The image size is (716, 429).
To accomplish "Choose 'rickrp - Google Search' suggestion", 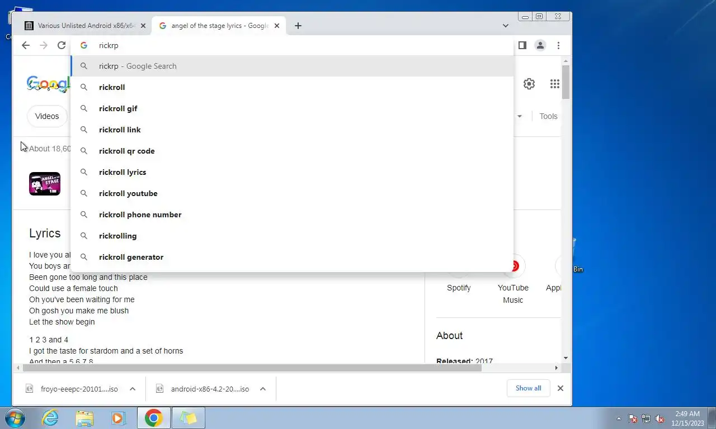I will 292,66.
